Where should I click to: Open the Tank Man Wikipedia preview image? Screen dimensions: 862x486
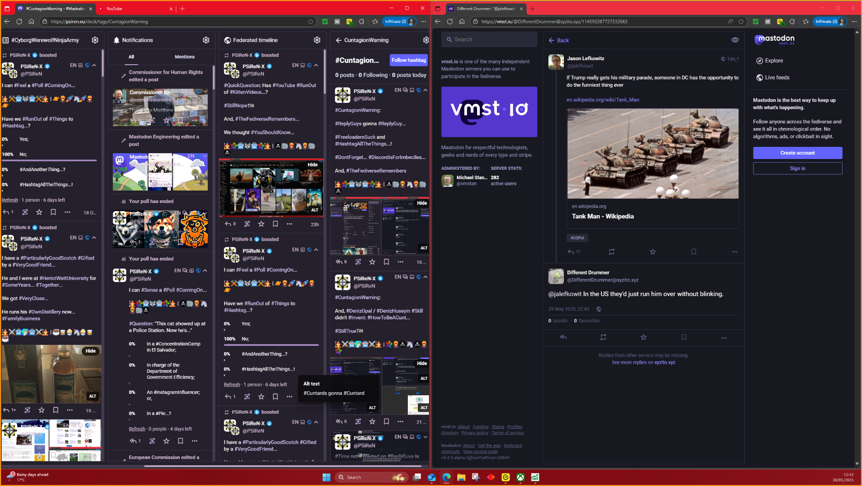tap(652, 153)
